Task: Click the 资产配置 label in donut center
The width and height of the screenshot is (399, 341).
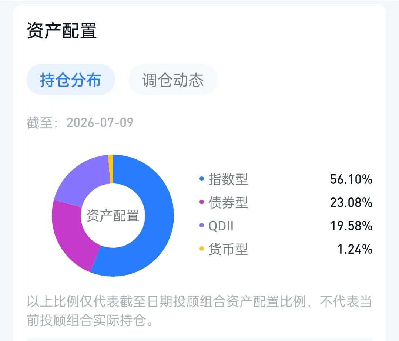Action: tap(113, 215)
